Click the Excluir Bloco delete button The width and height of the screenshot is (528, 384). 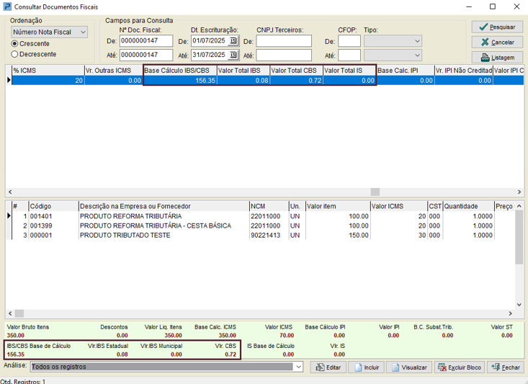pos(459,367)
